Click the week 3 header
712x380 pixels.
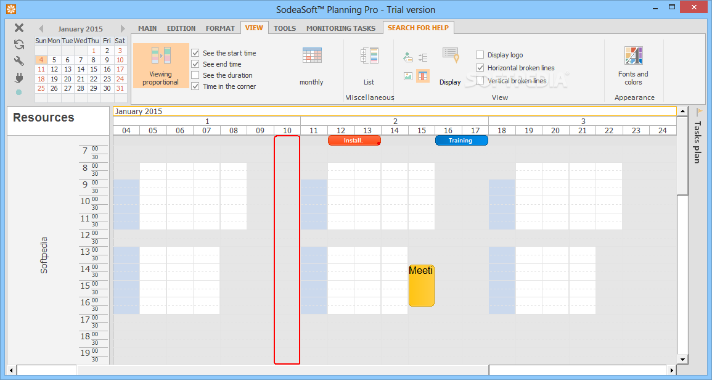point(583,121)
